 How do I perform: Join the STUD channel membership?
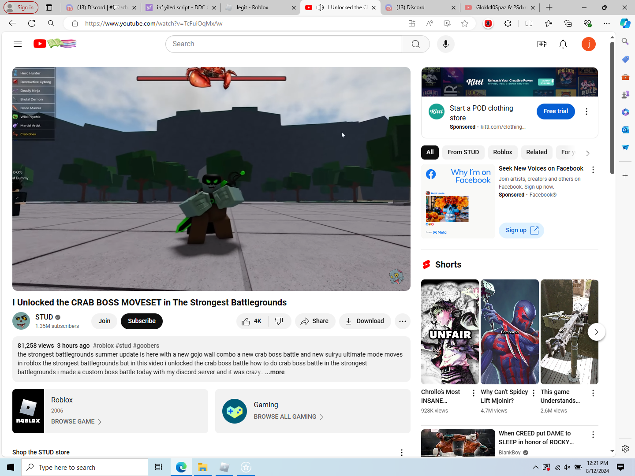105,321
